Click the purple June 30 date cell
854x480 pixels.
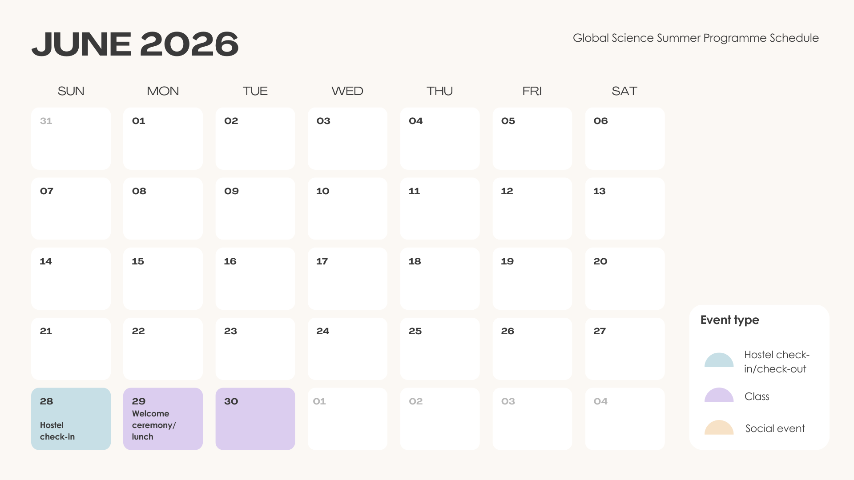255,419
